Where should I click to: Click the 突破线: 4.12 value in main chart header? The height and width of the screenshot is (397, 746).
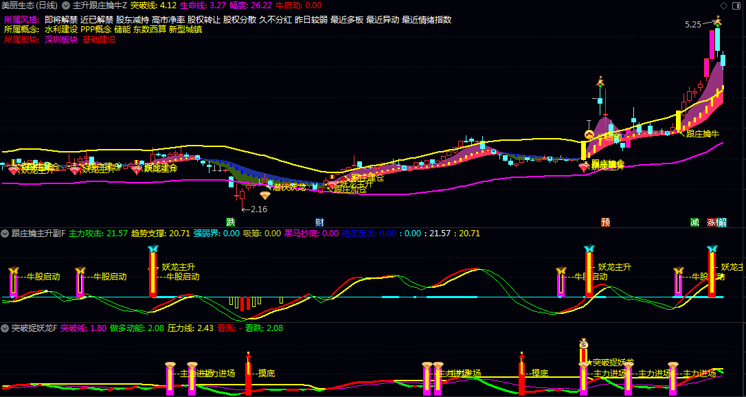[x=153, y=5]
